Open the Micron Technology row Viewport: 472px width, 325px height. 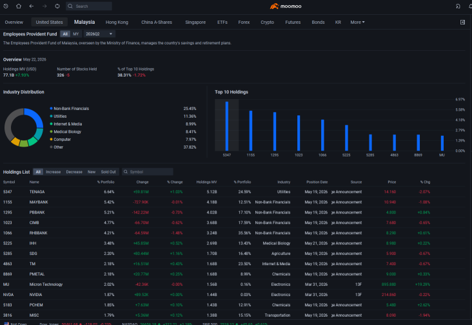234,284
